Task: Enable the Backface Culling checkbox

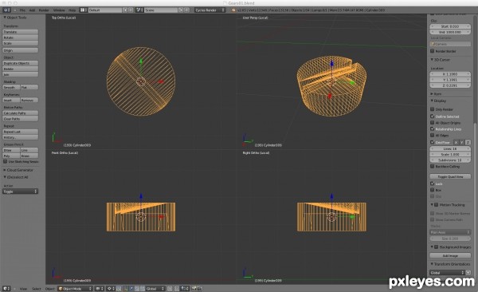Action: (x=433, y=166)
